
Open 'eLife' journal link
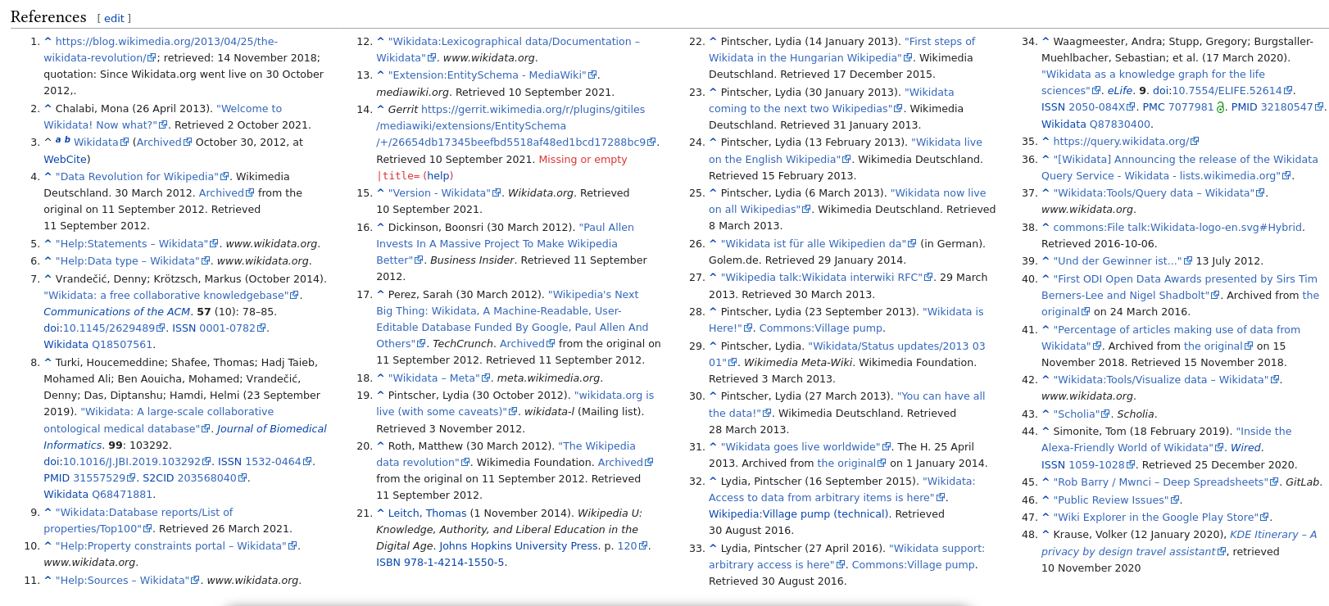(1120, 90)
